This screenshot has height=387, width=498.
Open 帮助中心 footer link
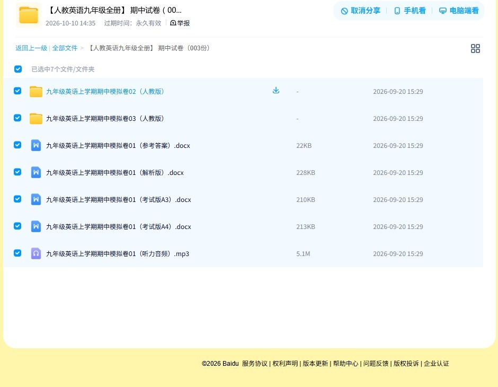(345, 364)
